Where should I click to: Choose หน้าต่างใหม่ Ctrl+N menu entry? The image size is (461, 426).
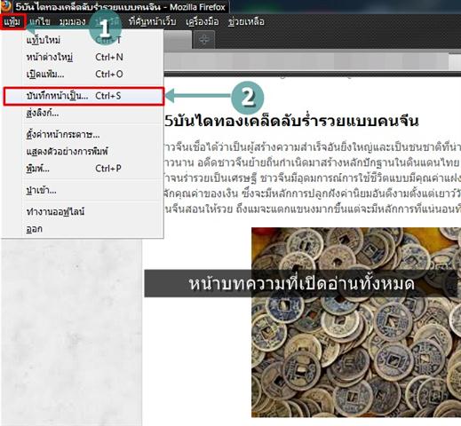(83, 57)
